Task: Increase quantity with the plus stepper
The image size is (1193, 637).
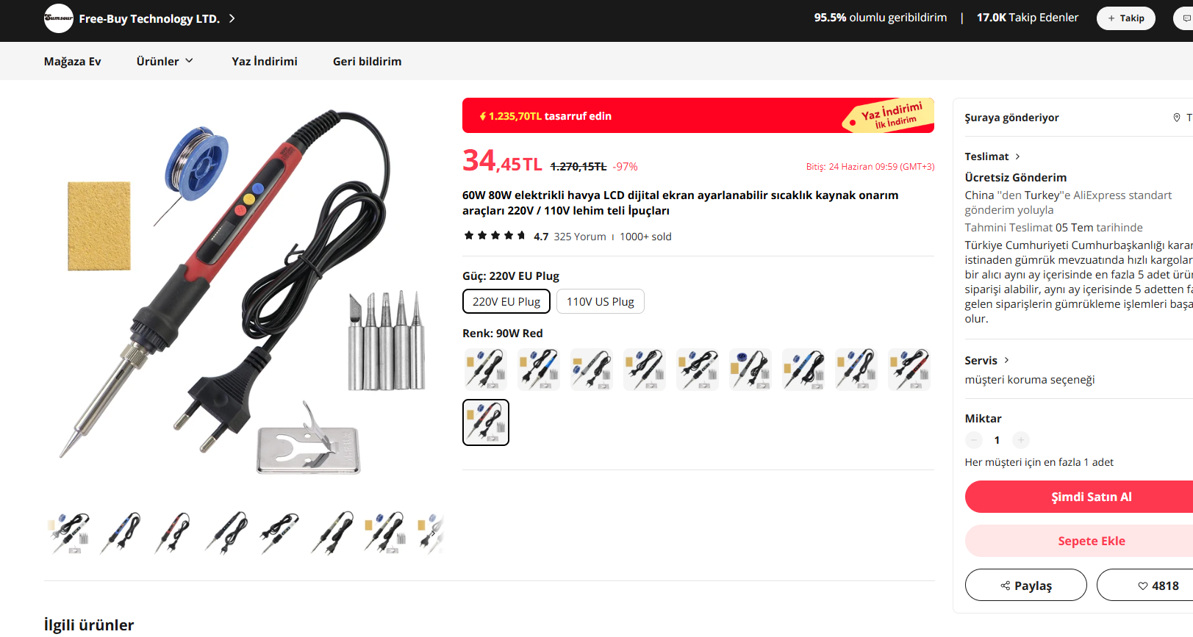Action: 1020,440
